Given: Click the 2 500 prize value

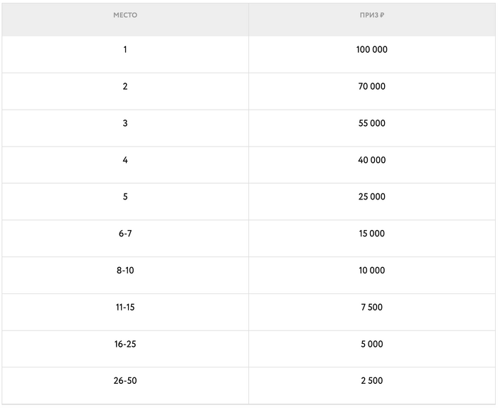Looking at the screenshot, I should click(x=371, y=381).
